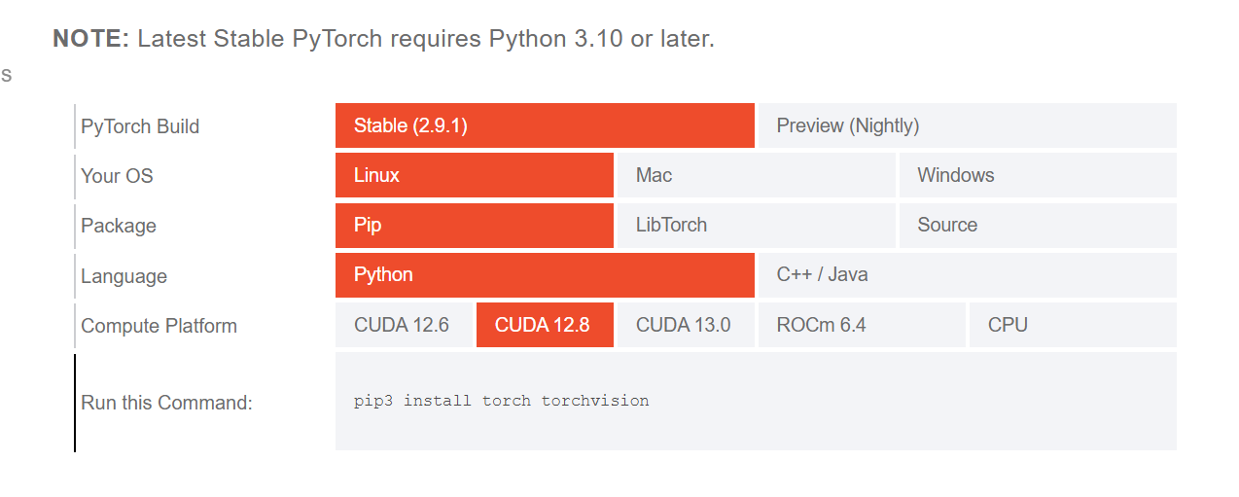Select the Stable (2.9.1) build option
Screen dimensions: 1239x497
(545, 125)
